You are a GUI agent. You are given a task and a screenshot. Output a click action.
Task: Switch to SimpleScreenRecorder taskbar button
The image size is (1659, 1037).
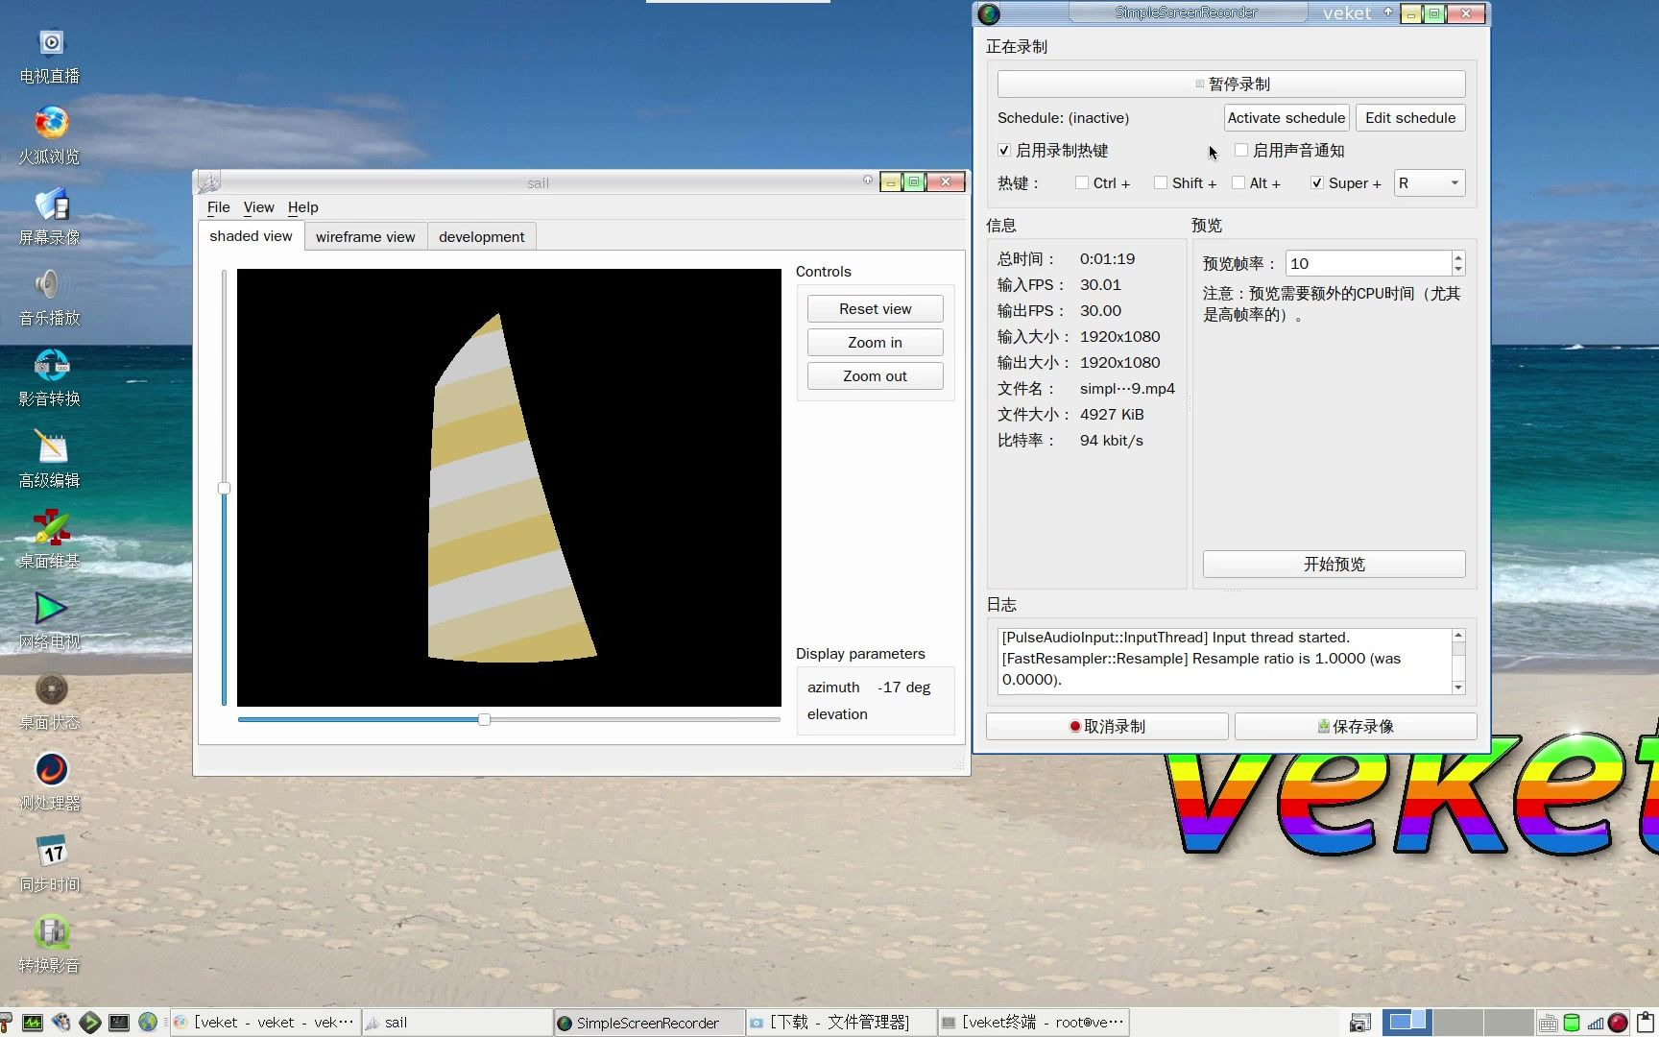click(649, 1023)
